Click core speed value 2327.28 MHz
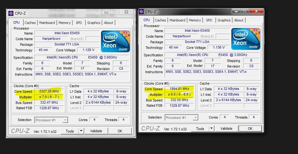298x154 pixels. coord(49,91)
